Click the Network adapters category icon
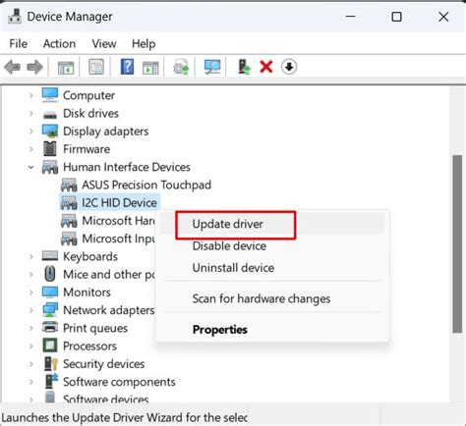 [50, 310]
